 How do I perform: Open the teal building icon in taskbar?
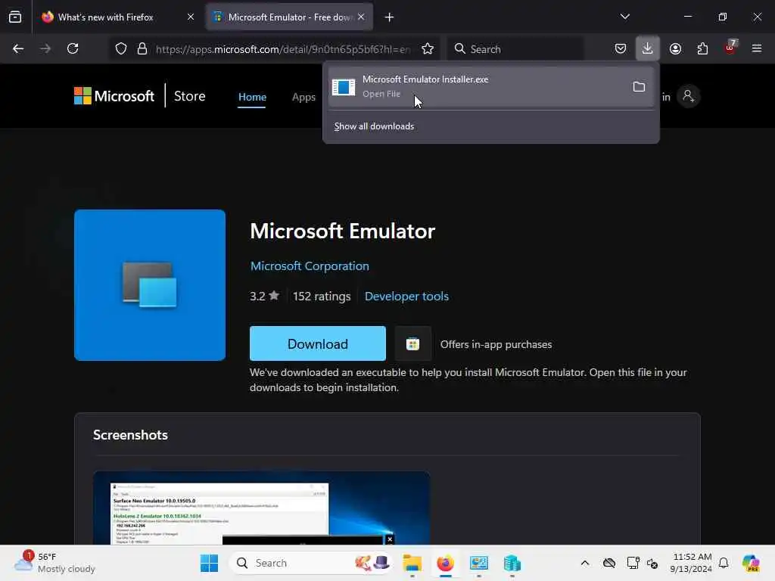tap(512, 563)
